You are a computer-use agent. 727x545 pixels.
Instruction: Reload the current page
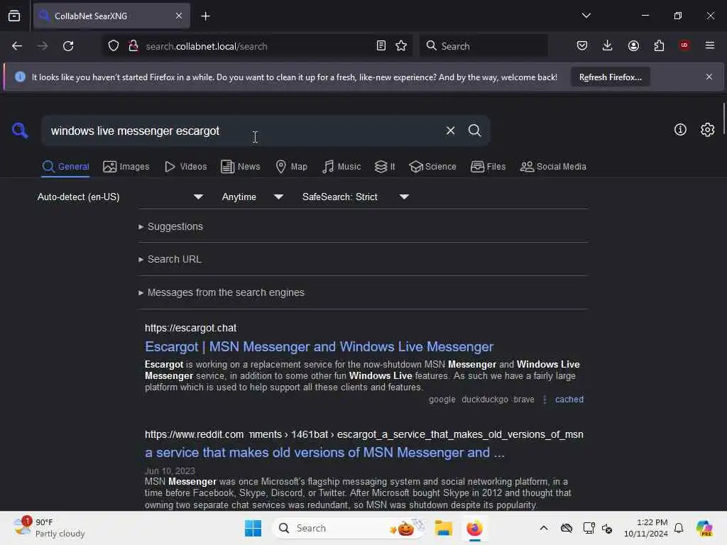[x=68, y=46]
